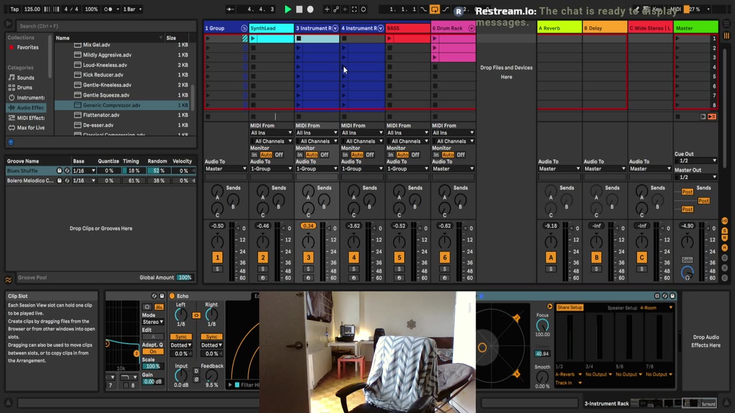Toggle track activator 3
The image size is (735, 413).
[308, 258]
